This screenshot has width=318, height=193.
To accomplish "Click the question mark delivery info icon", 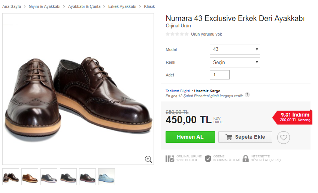I will pos(247,95).
